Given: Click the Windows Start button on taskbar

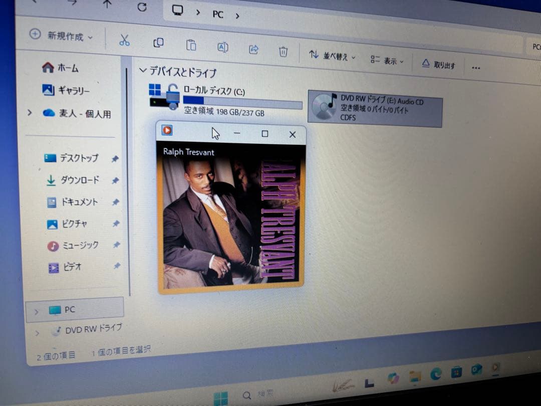Looking at the screenshot, I should (221, 398).
